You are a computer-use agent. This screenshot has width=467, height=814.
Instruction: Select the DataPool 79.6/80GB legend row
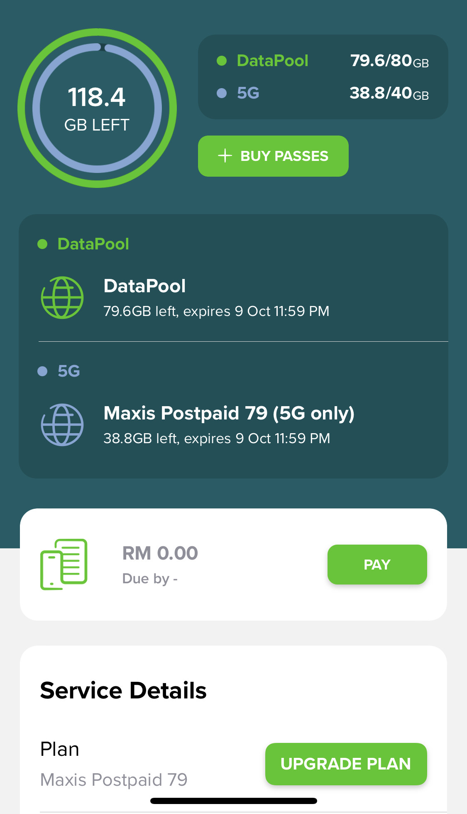[x=323, y=61]
